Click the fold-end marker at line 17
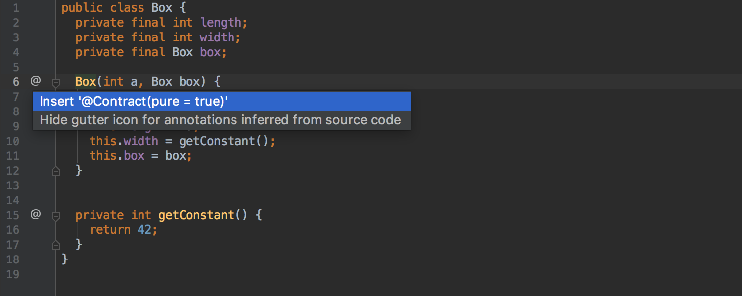Image resolution: width=742 pixels, height=296 pixels. tap(56, 245)
